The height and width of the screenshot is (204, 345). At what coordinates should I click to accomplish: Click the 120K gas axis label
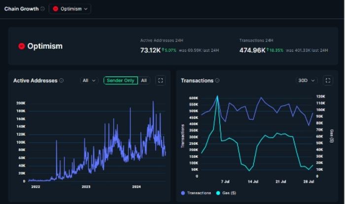pyautogui.click(x=320, y=97)
